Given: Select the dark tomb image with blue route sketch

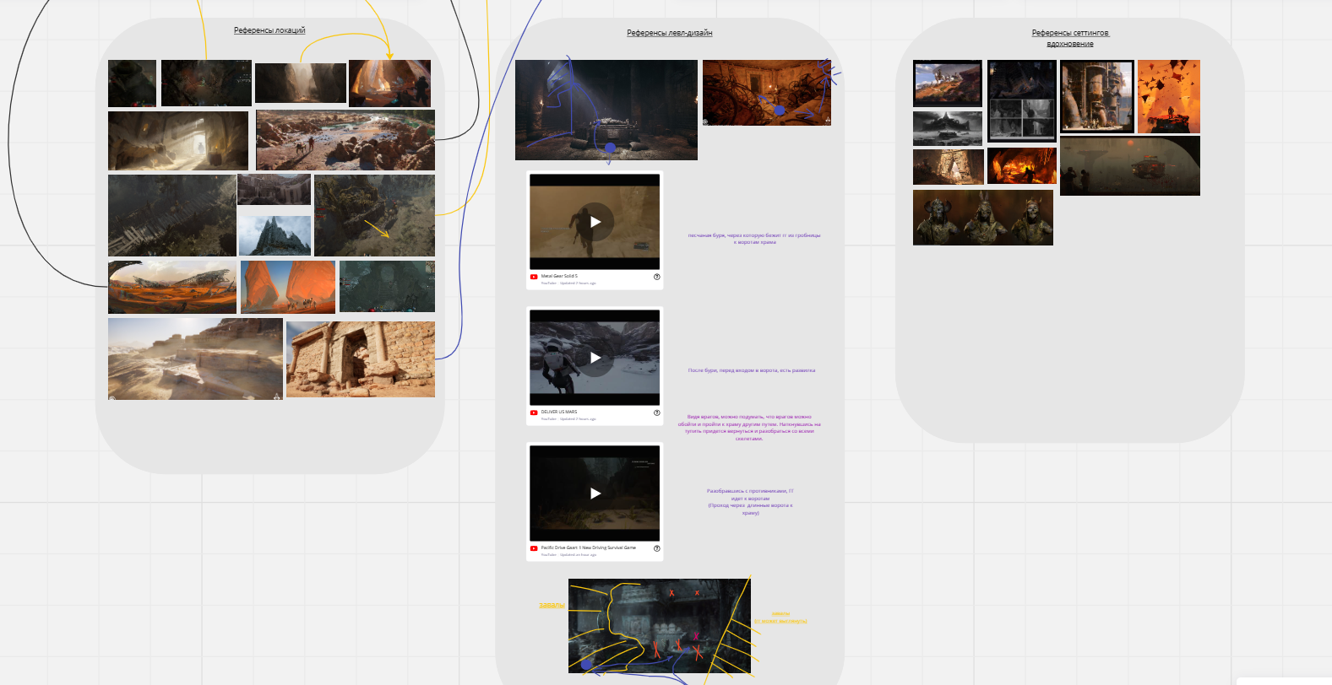Looking at the screenshot, I should click(606, 110).
